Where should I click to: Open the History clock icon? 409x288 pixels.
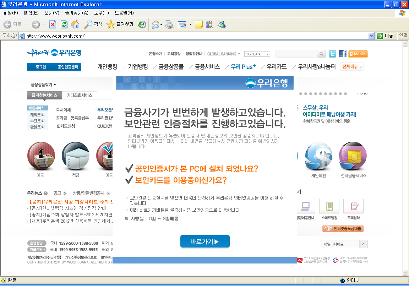[x=142, y=25]
